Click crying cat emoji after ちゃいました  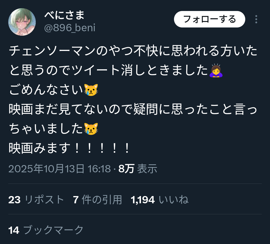[91, 129]
